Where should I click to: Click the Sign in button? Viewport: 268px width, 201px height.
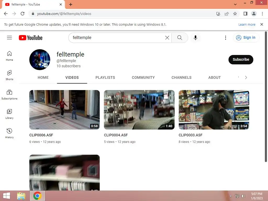(246, 38)
